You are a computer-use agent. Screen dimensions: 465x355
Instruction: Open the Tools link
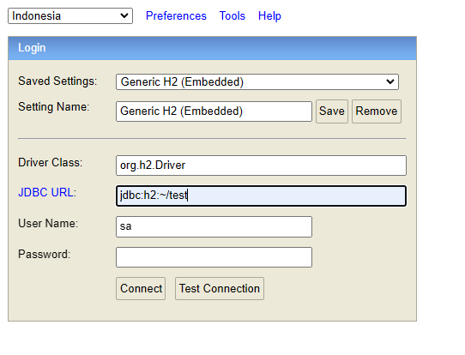point(232,15)
